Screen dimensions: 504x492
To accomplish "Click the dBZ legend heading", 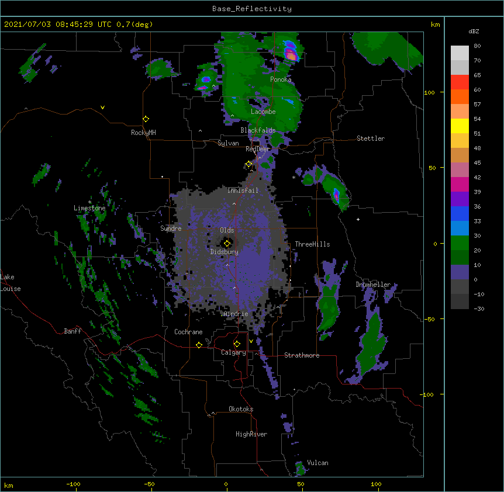I will (474, 32).
